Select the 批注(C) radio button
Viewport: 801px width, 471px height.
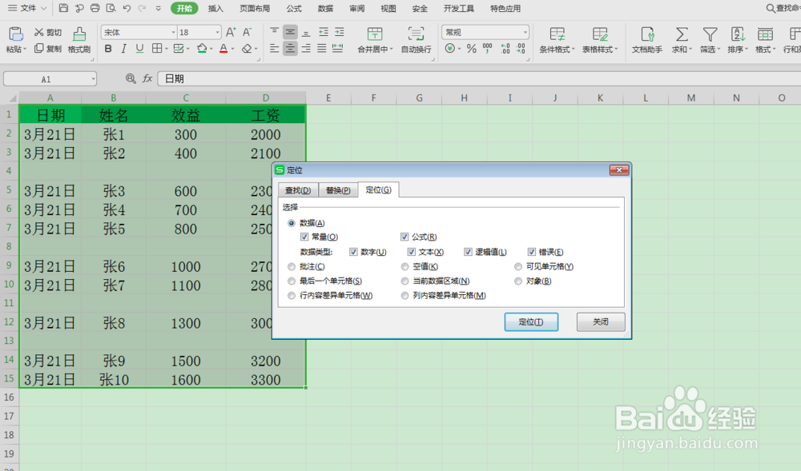point(292,266)
